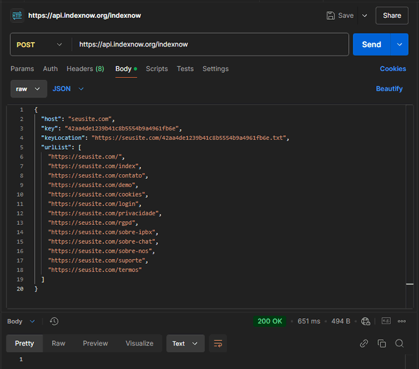The width and height of the screenshot is (419, 369).
Task: Open the response Body dropdown
Action: [21, 321]
